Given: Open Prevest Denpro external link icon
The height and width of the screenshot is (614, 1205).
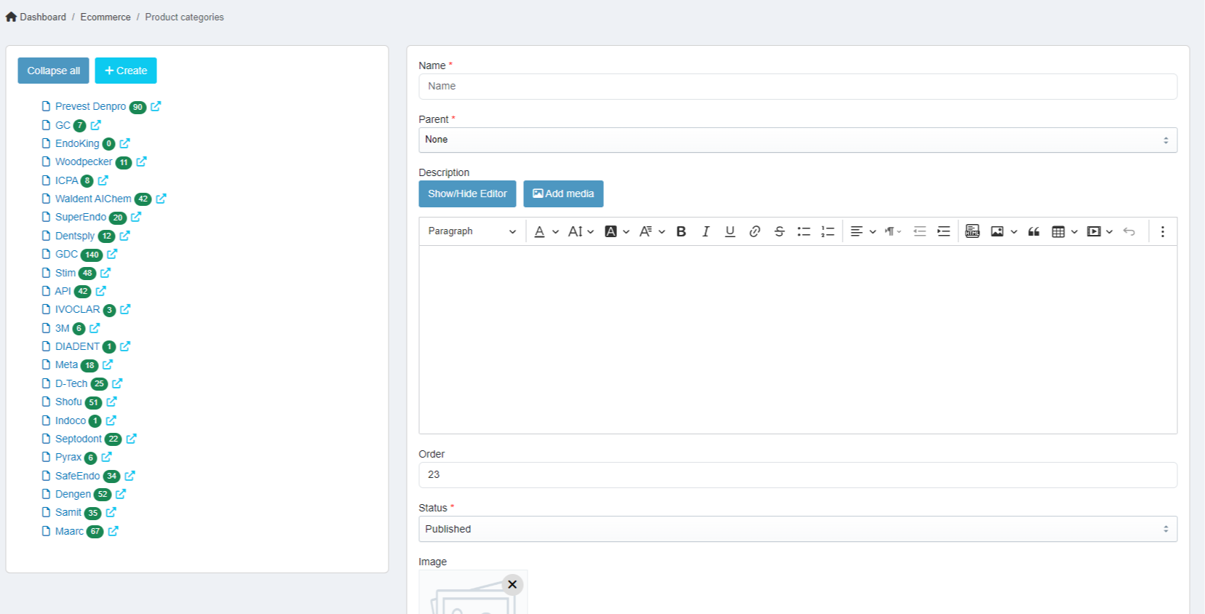Looking at the screenshot, I should (156, 106).
